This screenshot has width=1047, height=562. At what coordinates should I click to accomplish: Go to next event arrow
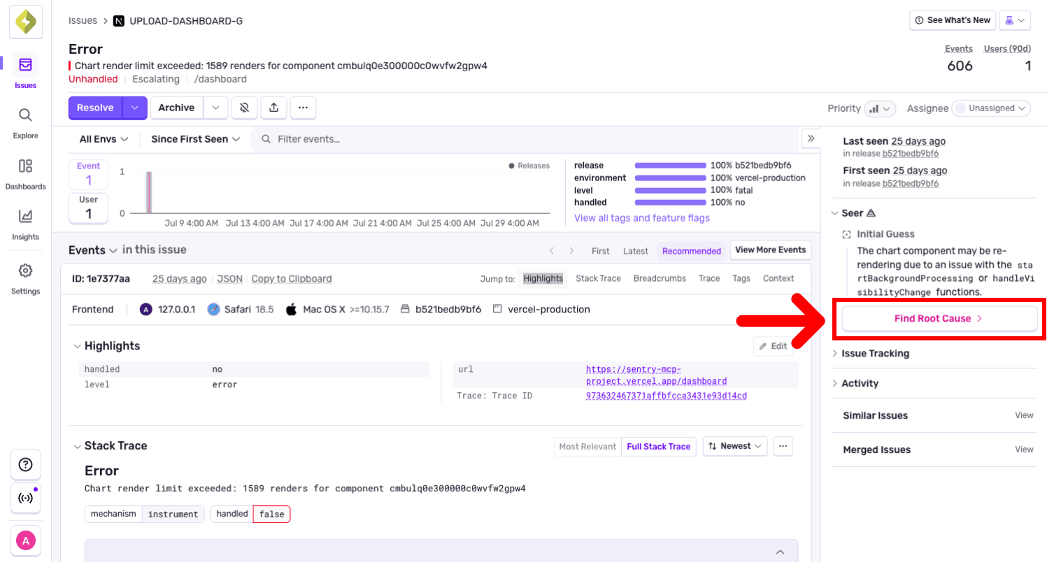(571, 250)
